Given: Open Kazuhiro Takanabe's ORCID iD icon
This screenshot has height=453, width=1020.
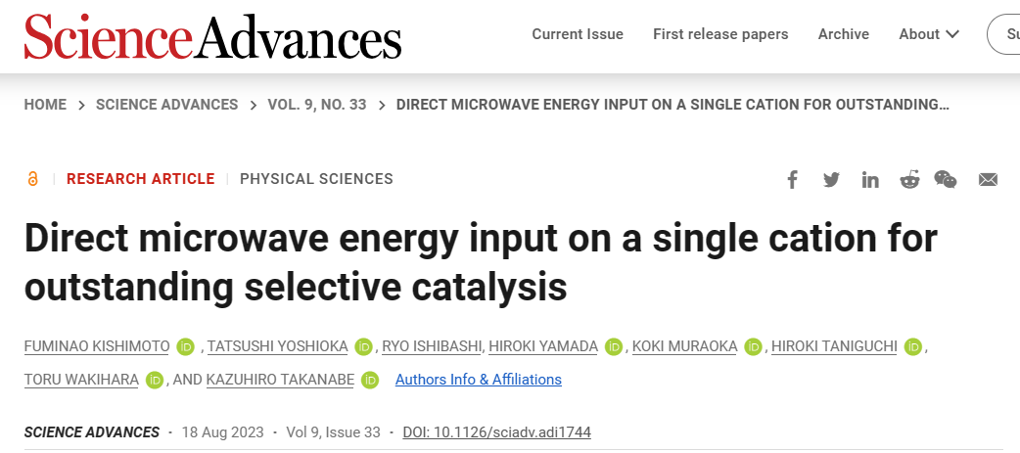Looking at the screenshot, I should click(x=370, y=380).
